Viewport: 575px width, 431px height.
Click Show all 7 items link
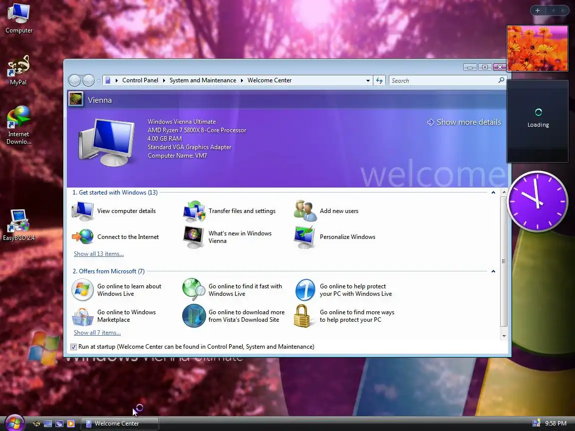click(97, 332)
